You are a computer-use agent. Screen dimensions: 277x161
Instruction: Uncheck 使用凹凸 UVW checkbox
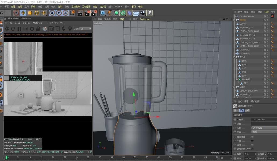[x=253, y=149]
